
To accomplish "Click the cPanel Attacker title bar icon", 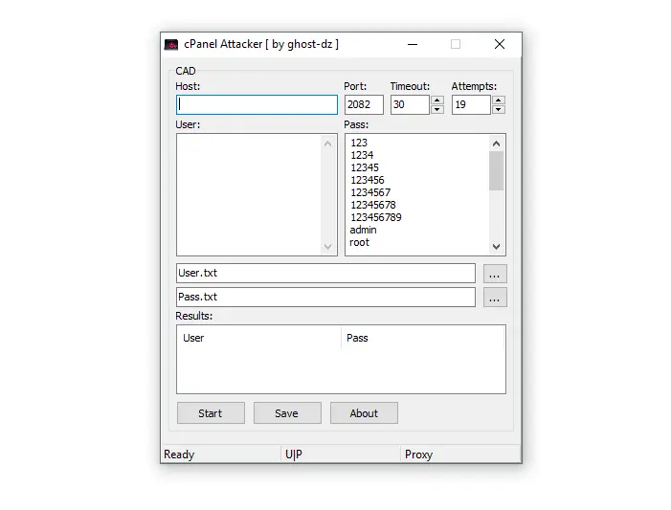I will (x=171, y=45).
